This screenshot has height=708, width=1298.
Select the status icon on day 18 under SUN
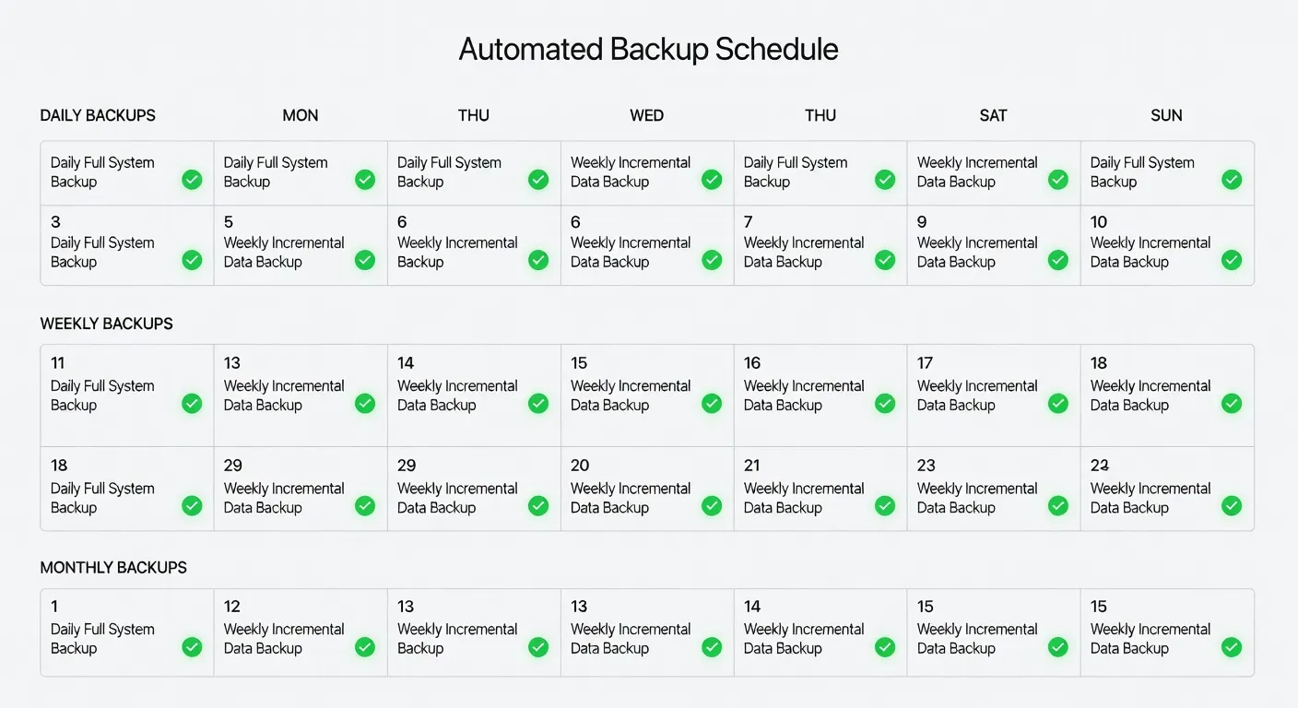coord(1232,403)
